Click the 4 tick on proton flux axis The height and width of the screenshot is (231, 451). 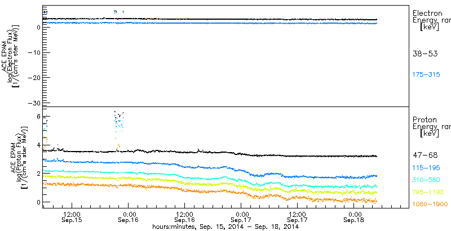pyautogui.click(x=38, y=145)
